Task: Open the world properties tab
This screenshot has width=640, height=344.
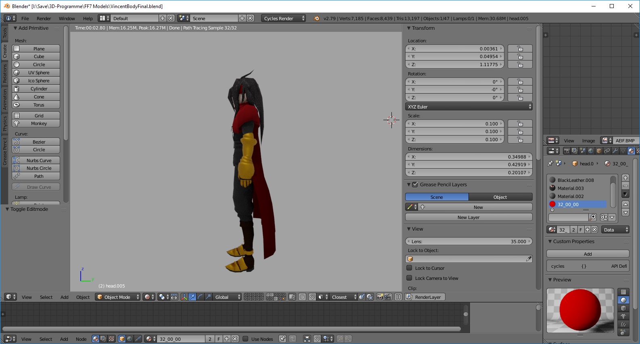Action: click(x=591, y=151)
